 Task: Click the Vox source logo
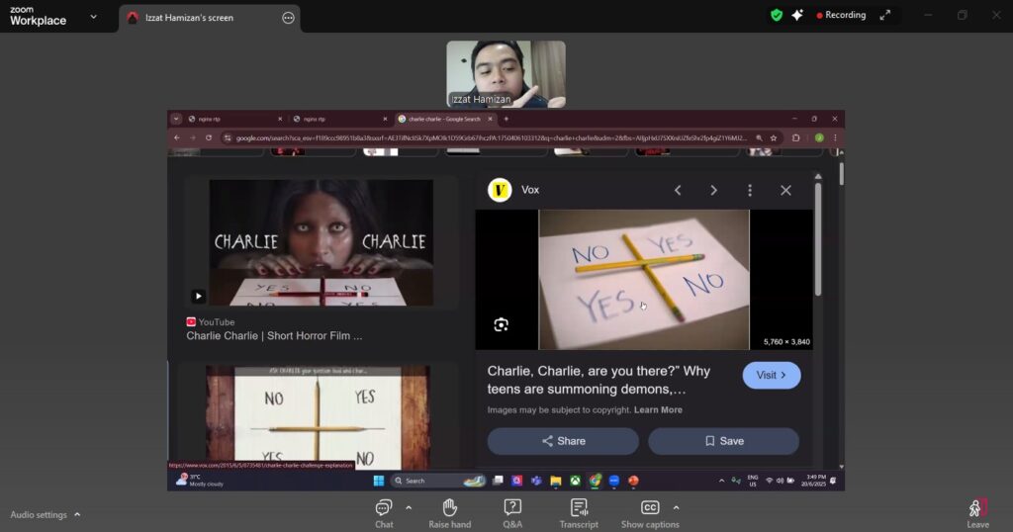[x=500, y=190]
